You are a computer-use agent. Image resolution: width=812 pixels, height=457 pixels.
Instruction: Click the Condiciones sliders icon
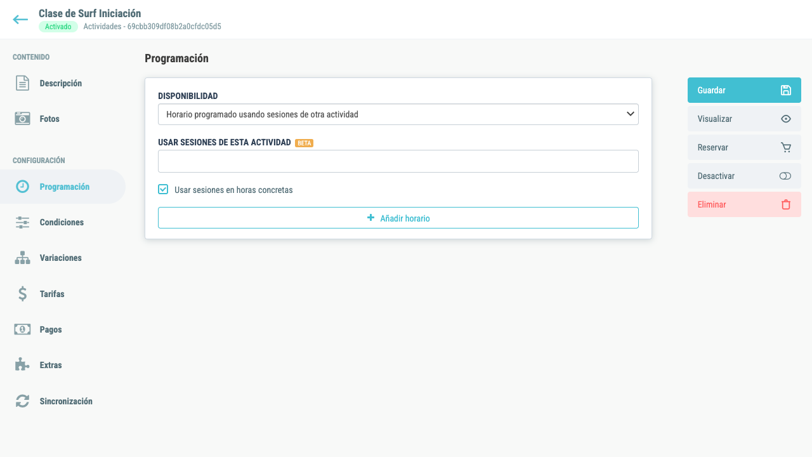tap(22, 222)
